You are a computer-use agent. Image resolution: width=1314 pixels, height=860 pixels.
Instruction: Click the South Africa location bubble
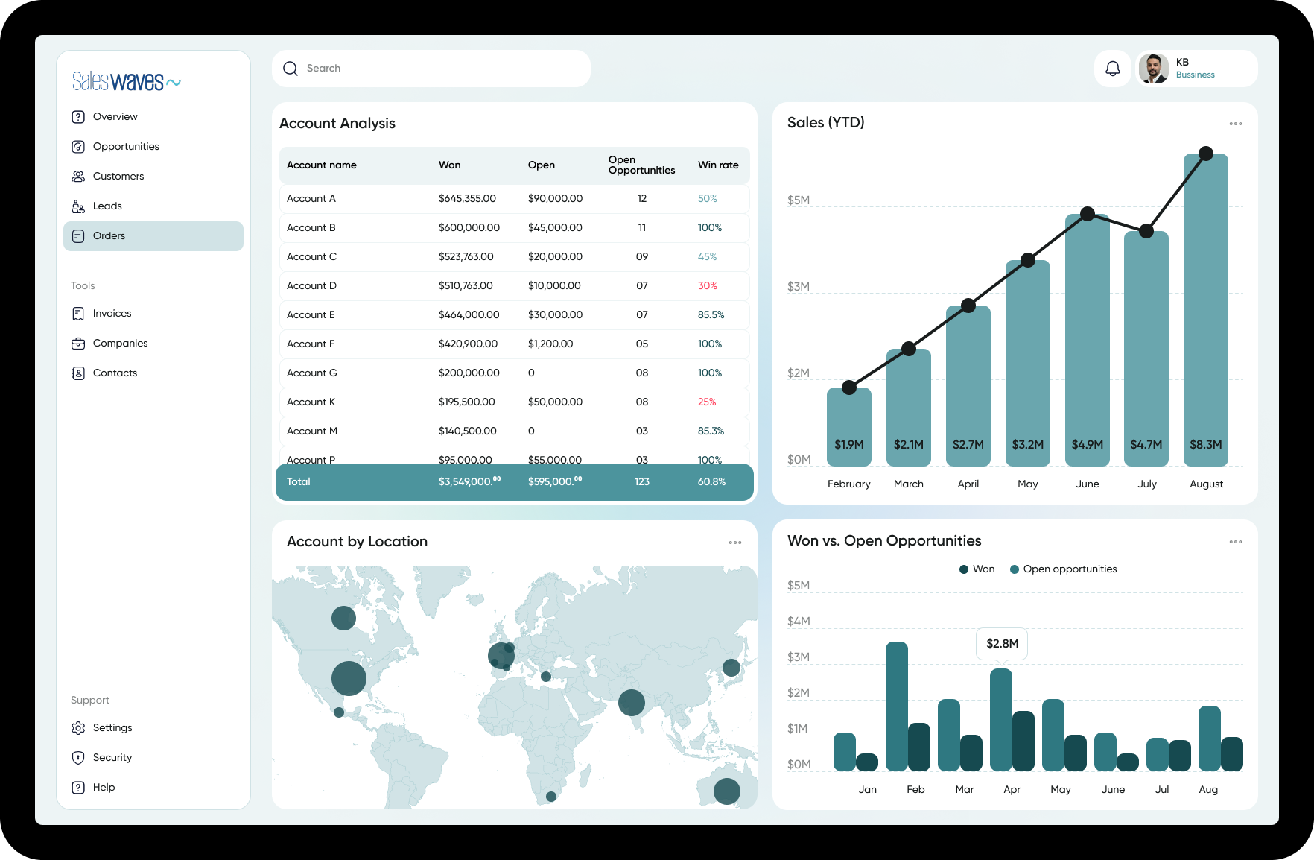pos(551,797)
